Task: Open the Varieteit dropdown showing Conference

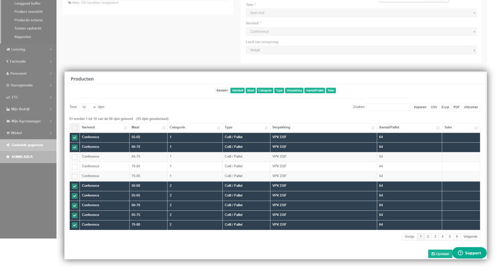Action: point(361,32)
